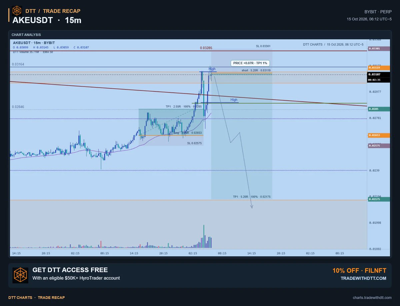
Task: Click the 0.01802 price-axis value
Action: click(x=375, y=249)
